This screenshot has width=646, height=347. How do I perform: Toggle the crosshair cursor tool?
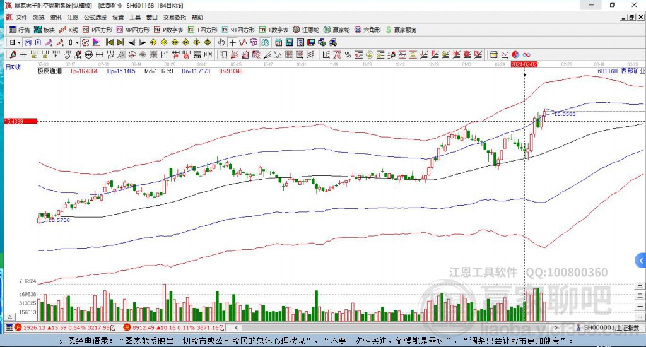click(x=232, y=42)
